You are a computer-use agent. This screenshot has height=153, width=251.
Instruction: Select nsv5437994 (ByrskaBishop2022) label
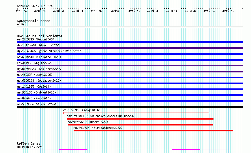coord(98,128)
